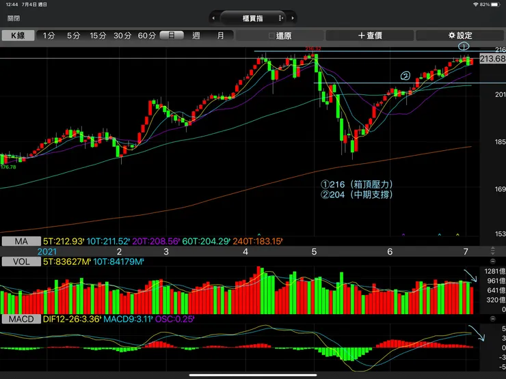
Task: Click the 240T:183.15 moving average value
Action: point(258,241)
